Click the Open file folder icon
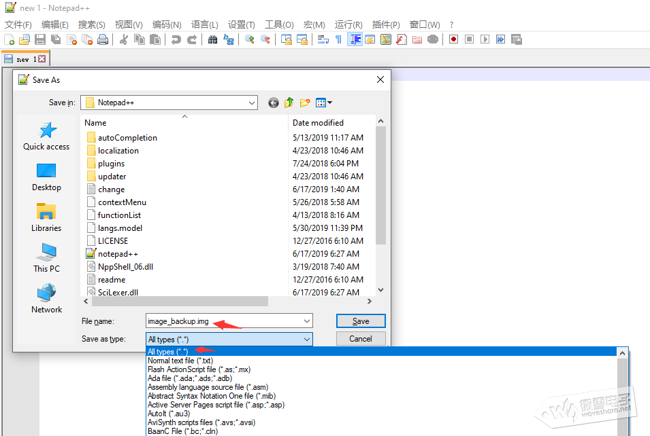 [25, 39]
